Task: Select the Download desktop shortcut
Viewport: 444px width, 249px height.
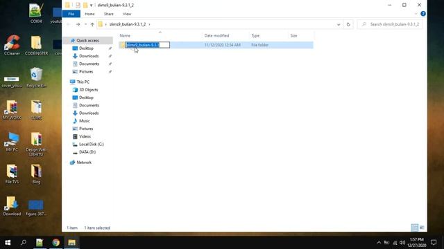Action: 12,206
